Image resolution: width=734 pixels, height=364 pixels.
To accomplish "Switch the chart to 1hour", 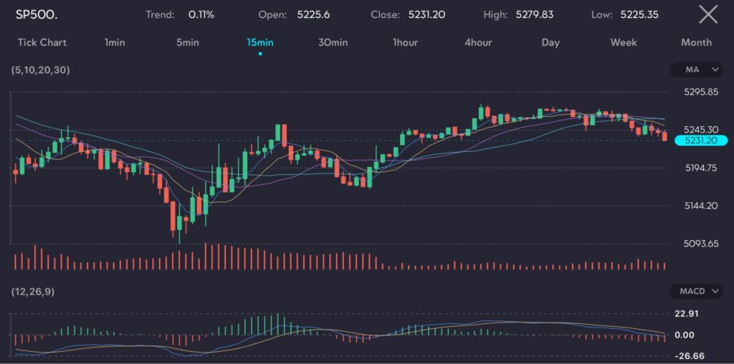I will point(405,42).
